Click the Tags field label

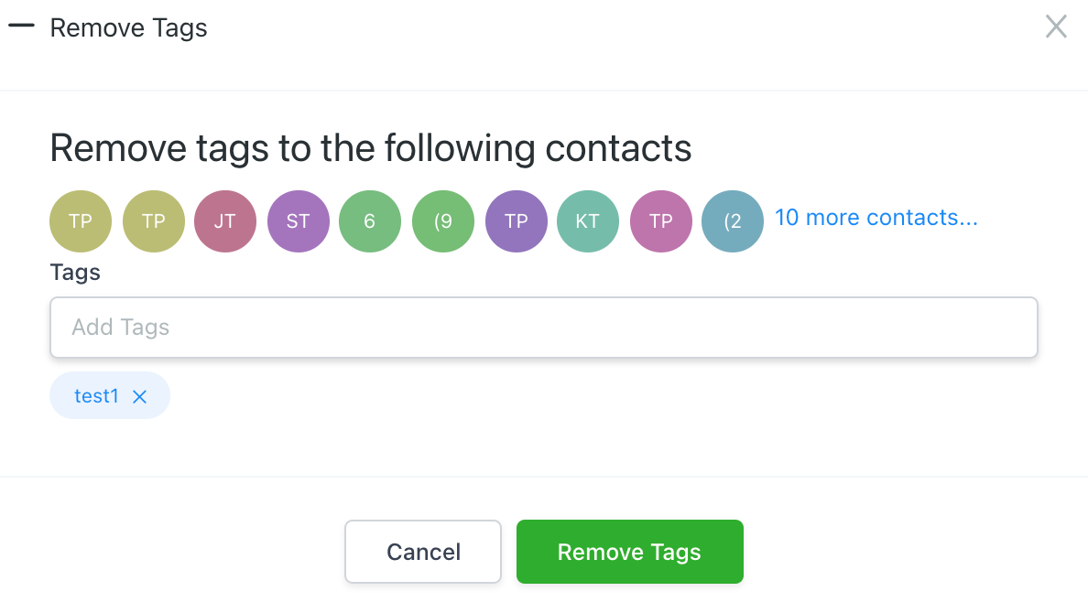pos(75,272)
